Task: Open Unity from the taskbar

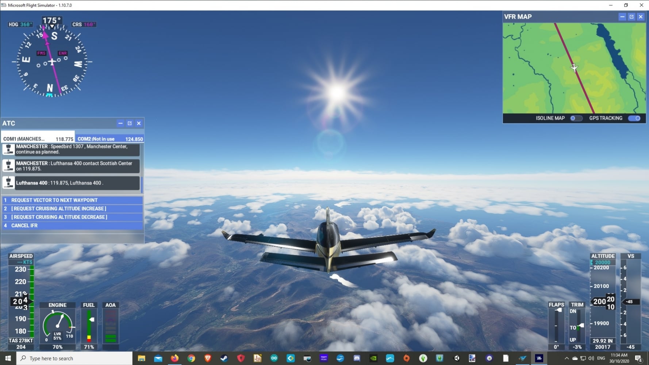Action: tap(456, 358)
